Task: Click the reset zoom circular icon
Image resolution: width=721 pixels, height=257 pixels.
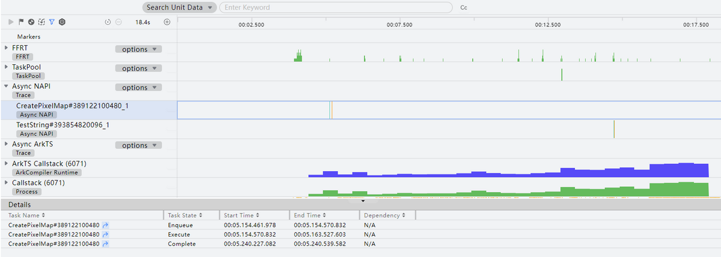Action: point(108,22)
